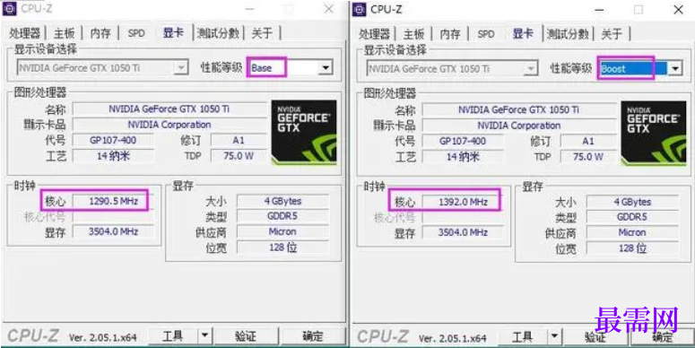Click NVIDIA Corporation field in left window

(x=169, y=125)
